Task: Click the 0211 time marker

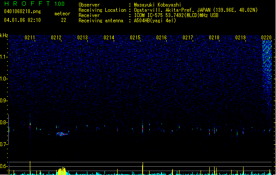Action: click(30, 38)
